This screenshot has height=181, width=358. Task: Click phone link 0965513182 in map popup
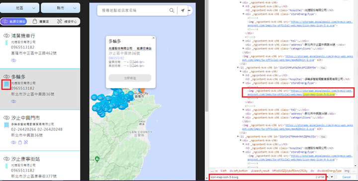tap(116, 59)
